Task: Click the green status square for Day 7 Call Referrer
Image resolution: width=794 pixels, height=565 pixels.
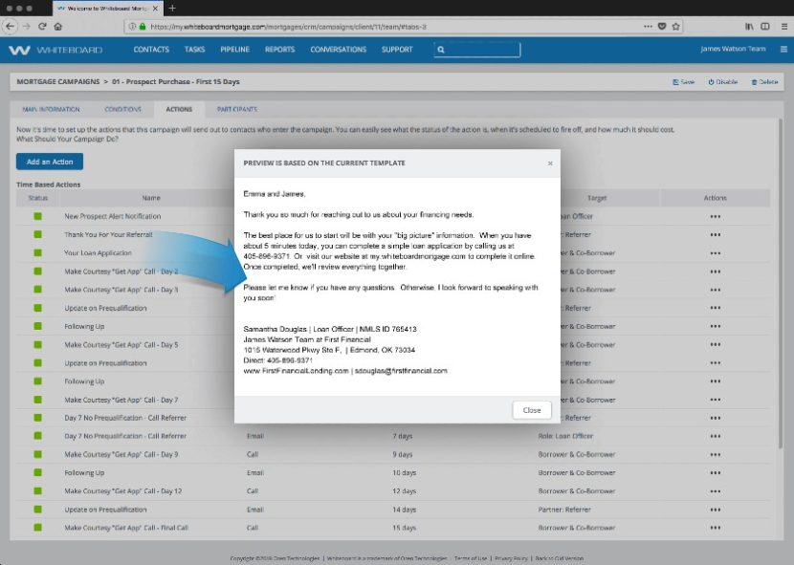Action: click(36, 418)
